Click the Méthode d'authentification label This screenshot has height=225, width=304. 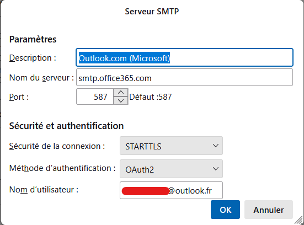click(x=62, y=168)
